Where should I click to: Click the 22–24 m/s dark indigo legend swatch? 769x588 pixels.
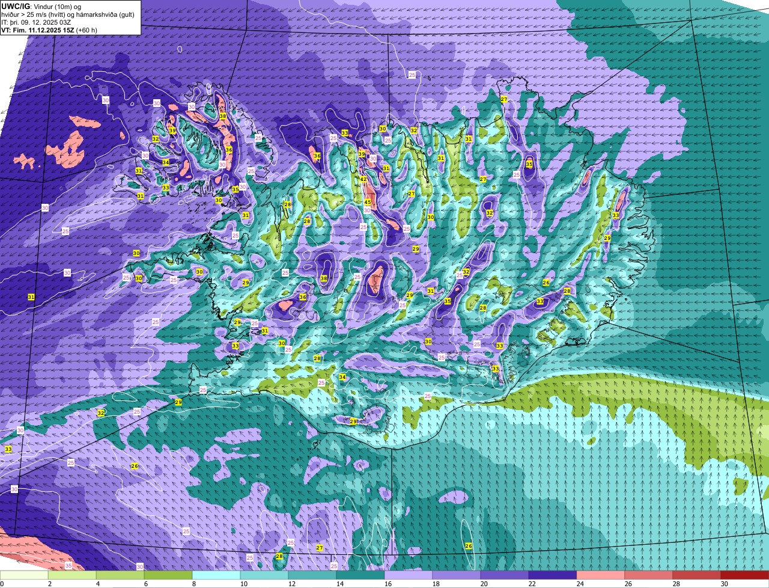point(553,575)
